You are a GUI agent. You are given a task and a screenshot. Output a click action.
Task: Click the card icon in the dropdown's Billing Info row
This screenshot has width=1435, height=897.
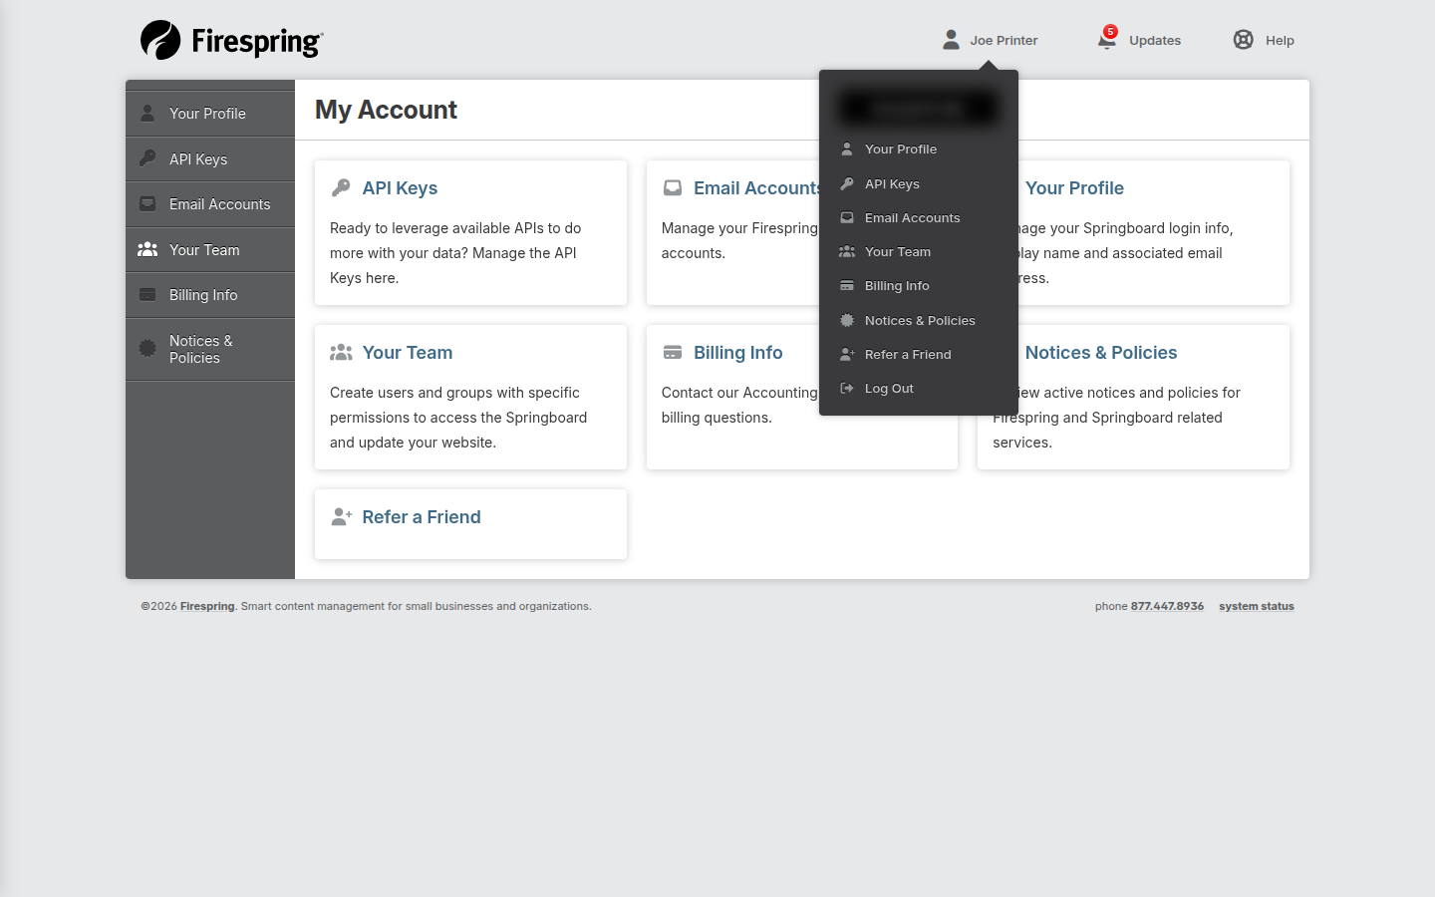847,285
